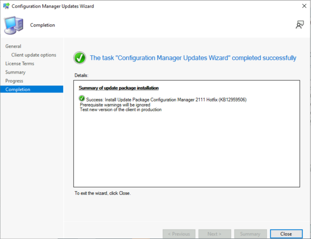Click the greyed-out Summary button
Image resolution: width=311 pixels, height=239 pixels.
click(x=250, y=234)
